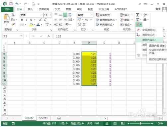Click the New Sheet plus icon

click(59, 118)
